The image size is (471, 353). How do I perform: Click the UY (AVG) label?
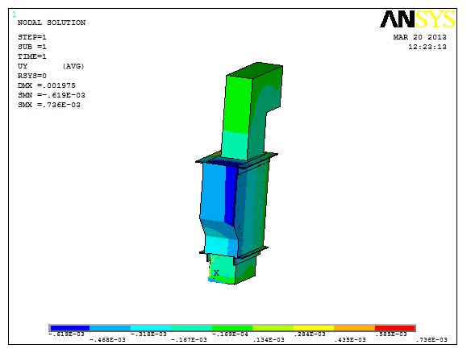[51, 66]
